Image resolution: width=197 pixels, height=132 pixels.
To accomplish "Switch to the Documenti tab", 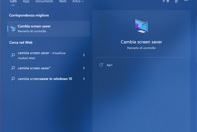I will tap(44, 1).
